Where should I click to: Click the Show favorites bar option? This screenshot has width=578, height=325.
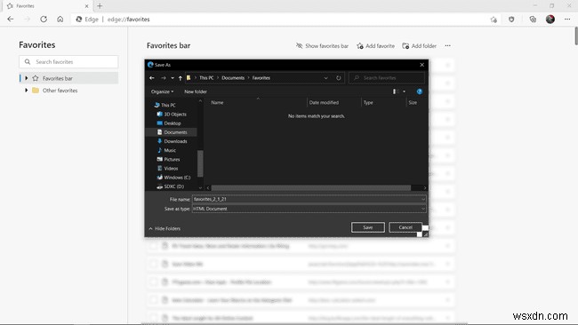pos(322,45)
